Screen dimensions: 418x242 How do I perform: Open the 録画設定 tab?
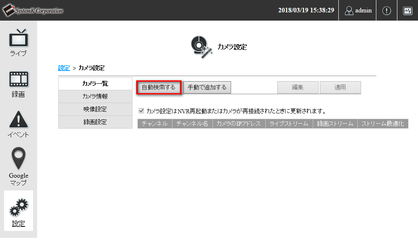point(95,122)
